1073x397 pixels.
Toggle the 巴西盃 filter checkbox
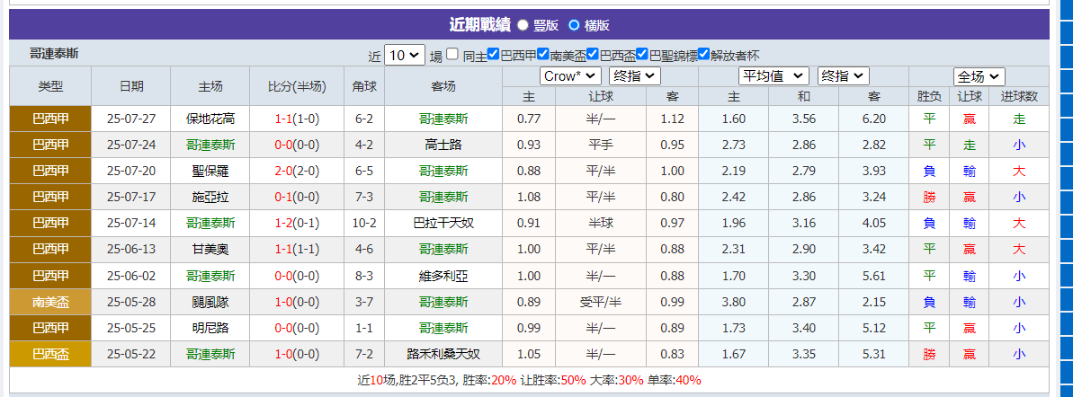pos(593,54)
